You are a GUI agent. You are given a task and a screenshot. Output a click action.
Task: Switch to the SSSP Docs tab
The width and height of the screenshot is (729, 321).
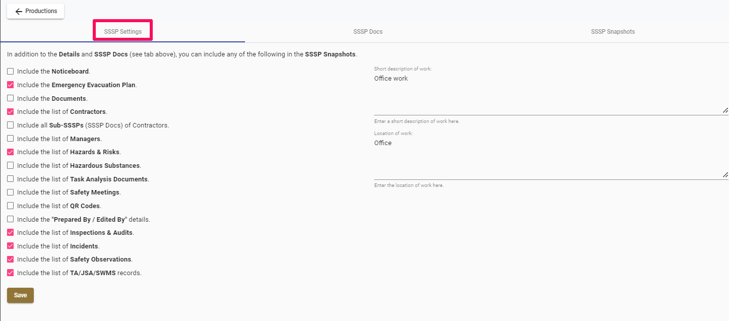(368, 31)
